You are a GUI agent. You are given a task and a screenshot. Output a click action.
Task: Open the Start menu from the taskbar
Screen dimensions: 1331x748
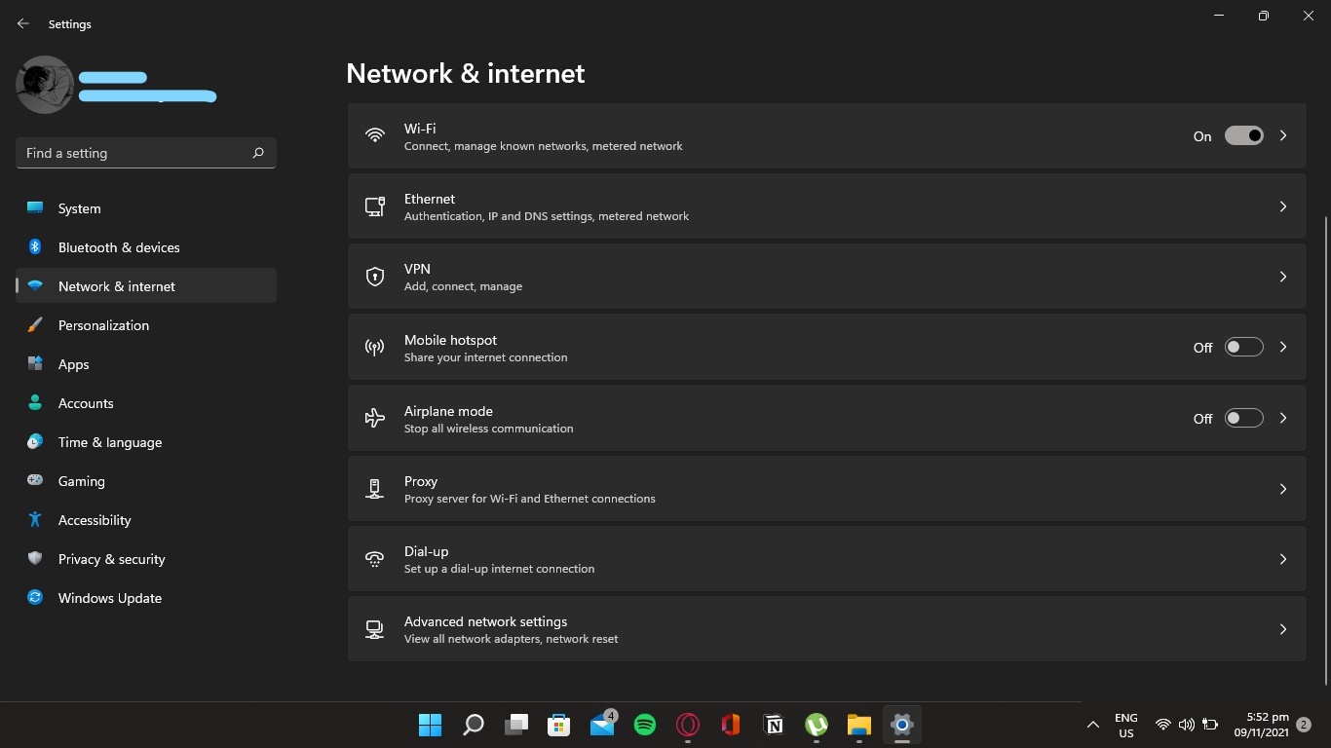click(430, 725)
